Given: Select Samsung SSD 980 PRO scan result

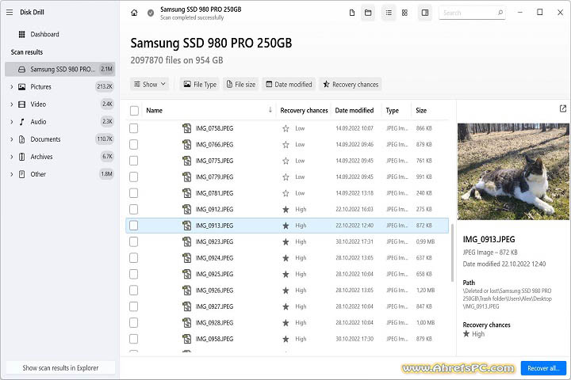Looking at the screenshot, I should pos(60,69).
